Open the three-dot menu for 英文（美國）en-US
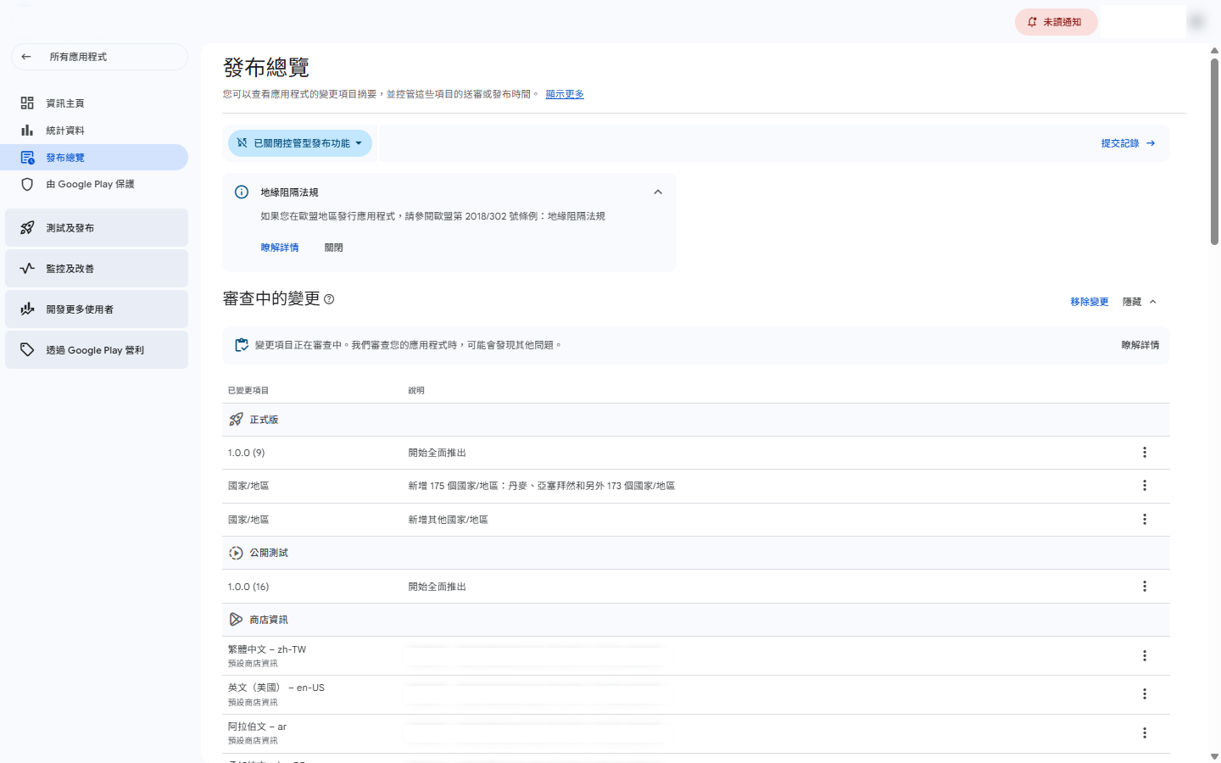This screenshot has width=1221, height=763. (1145, 694)
